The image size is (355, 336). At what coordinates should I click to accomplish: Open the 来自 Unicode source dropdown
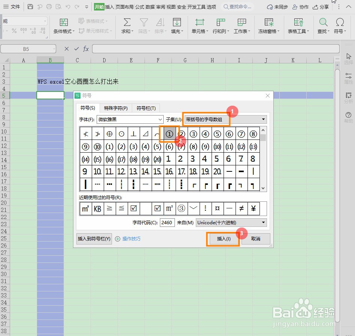click(x=231, y=223)
